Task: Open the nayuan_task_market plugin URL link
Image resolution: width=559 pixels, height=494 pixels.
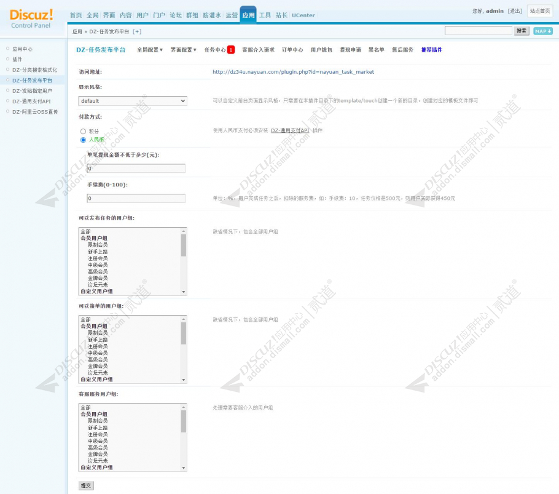Action: pos(294,72)
